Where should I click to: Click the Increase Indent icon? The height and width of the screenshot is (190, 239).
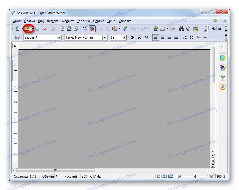pos(206,37)
